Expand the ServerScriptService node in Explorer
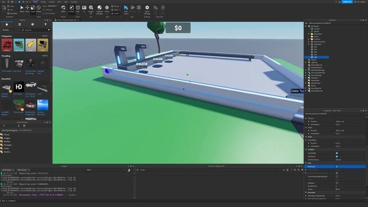The height and width of the screenshot is (207, 368). 306,73
